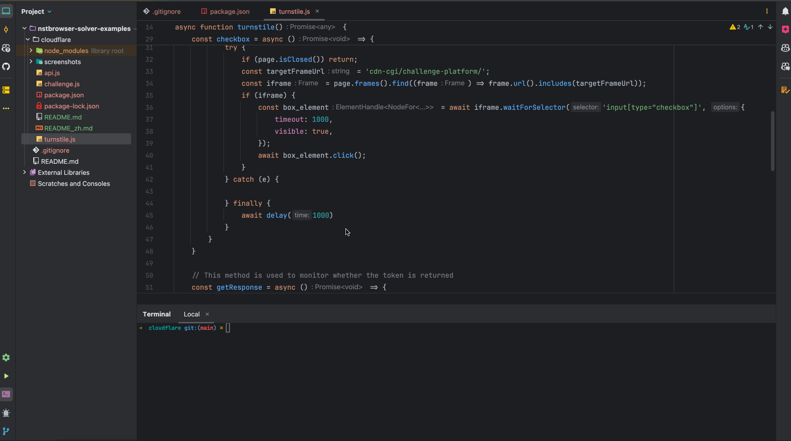Screen dimensions: 791x441
Task: Expand the External Libraries node
Action: [24, 173]
